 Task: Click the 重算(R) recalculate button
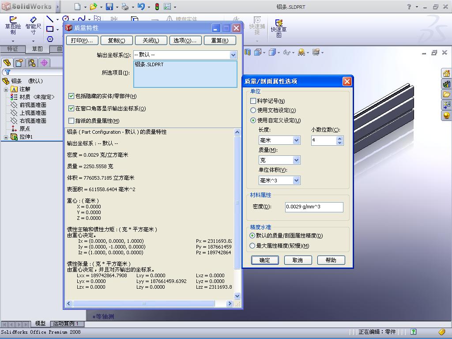point(220,40)
